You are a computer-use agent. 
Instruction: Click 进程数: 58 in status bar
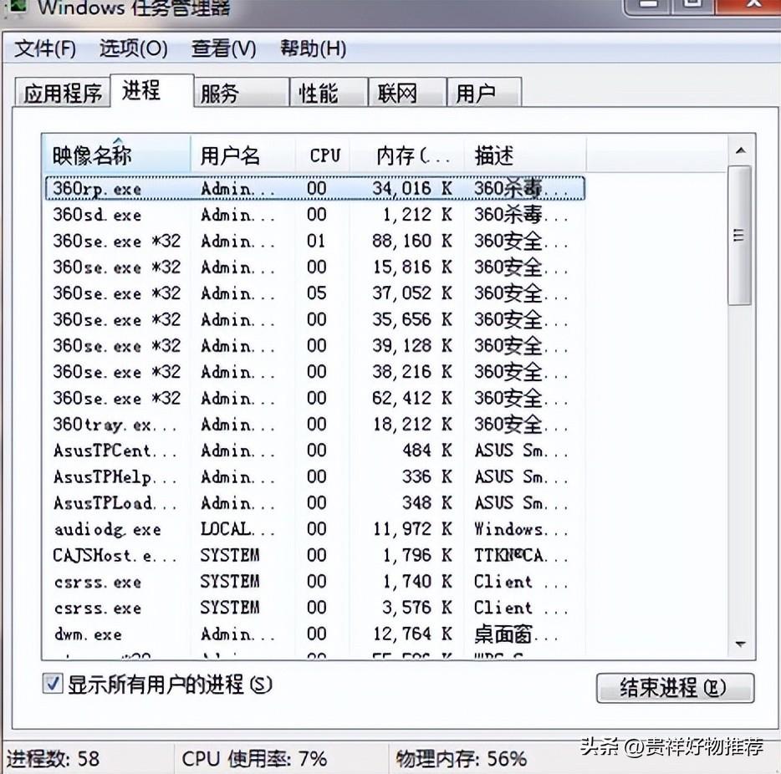tap(53, 759)
